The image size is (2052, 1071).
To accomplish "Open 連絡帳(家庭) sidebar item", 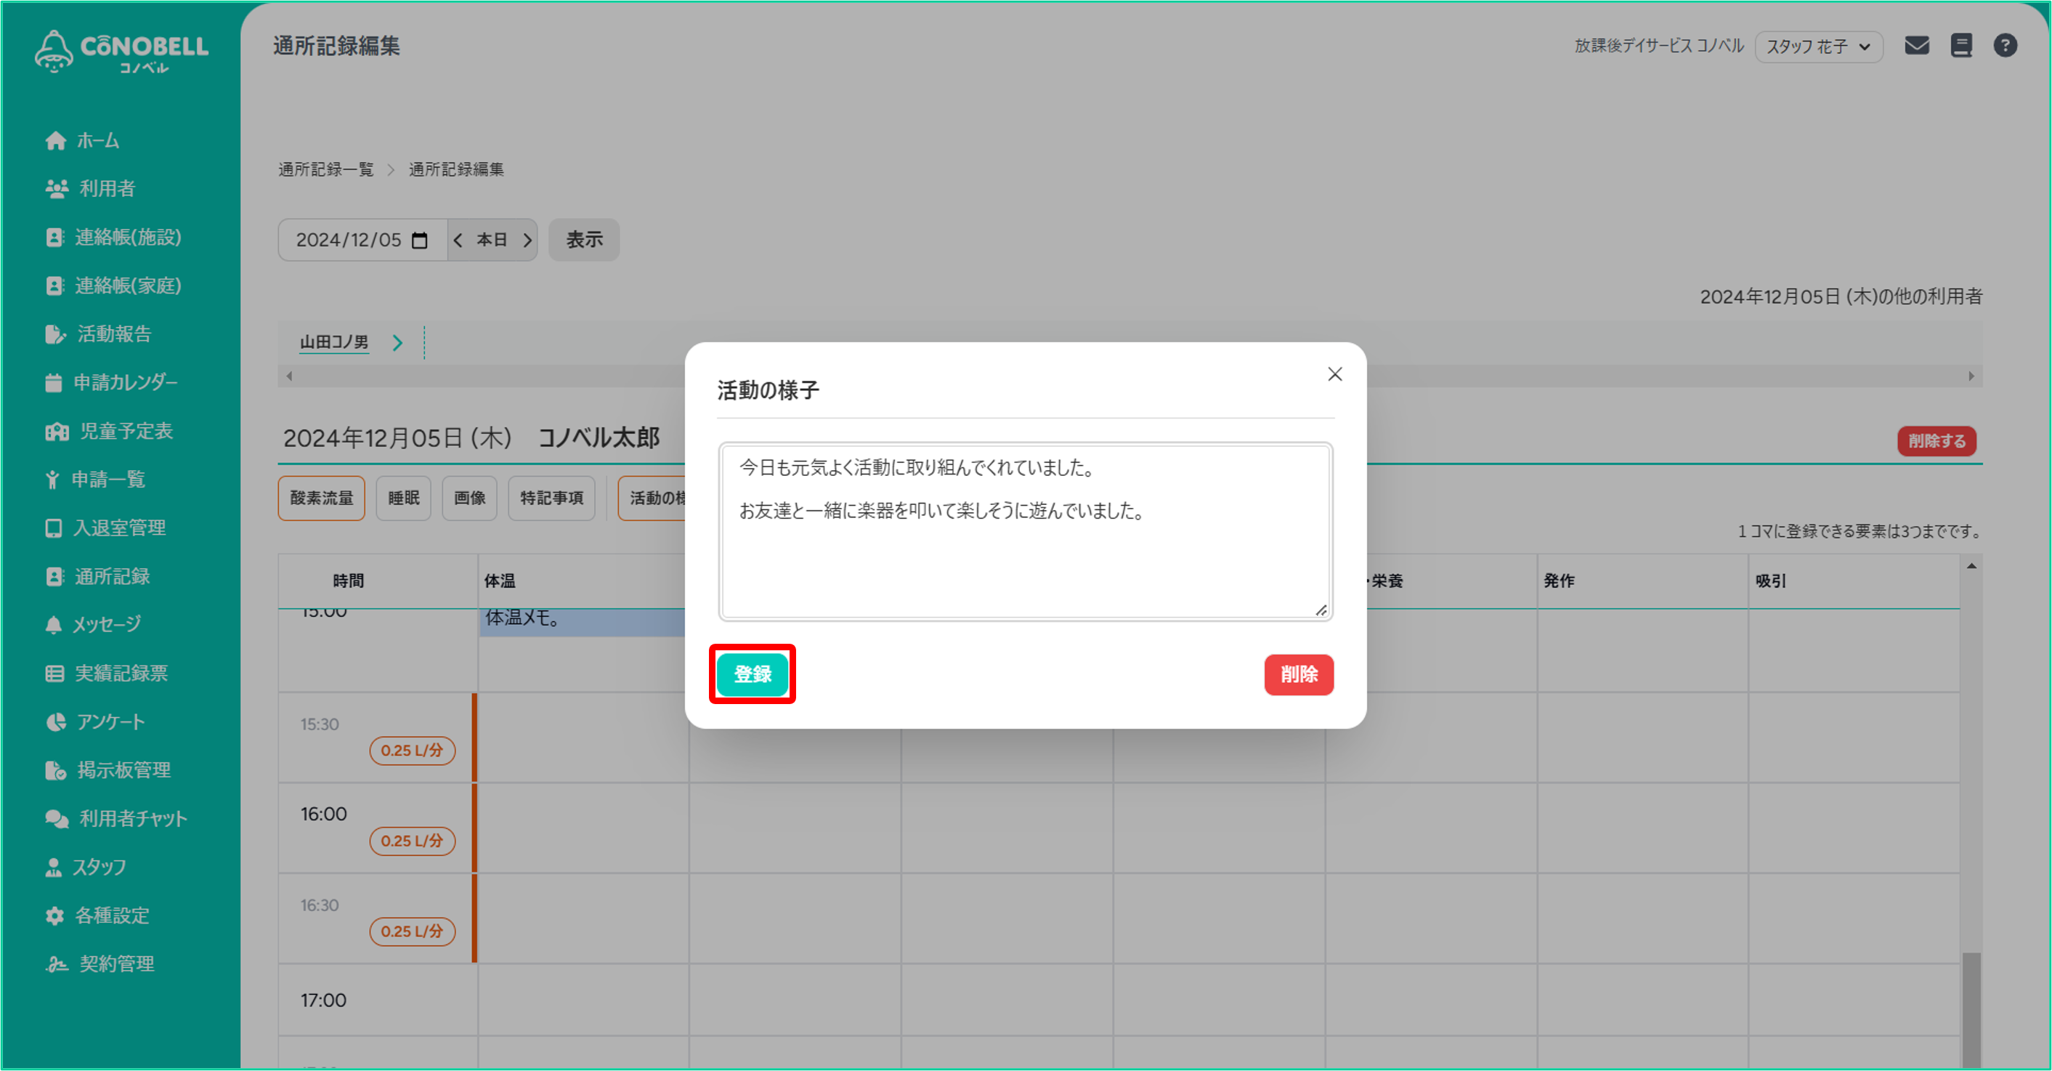I will [113, 286].
